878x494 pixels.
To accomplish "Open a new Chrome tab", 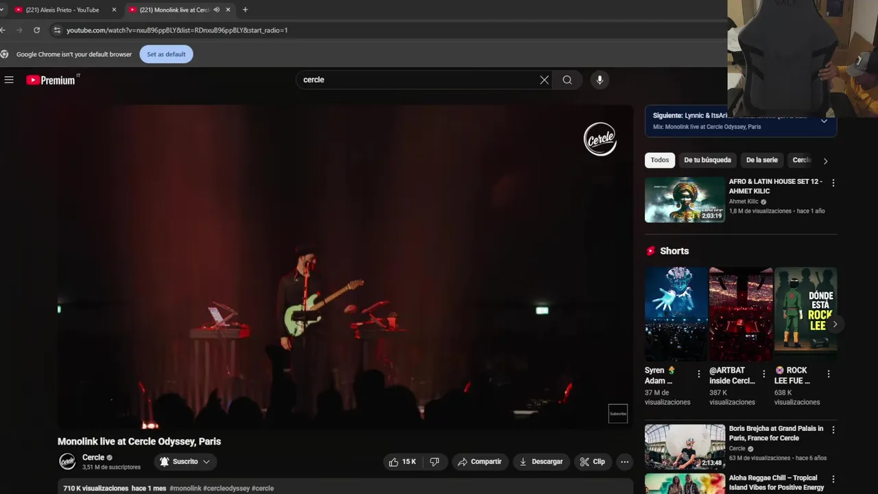I will pos(245,10).
